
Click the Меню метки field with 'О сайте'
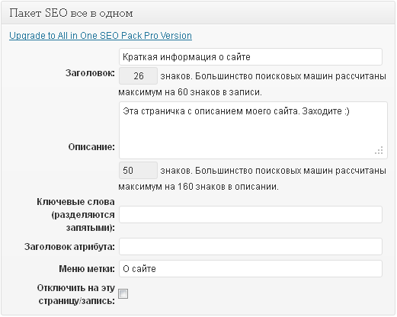(251, 268)
